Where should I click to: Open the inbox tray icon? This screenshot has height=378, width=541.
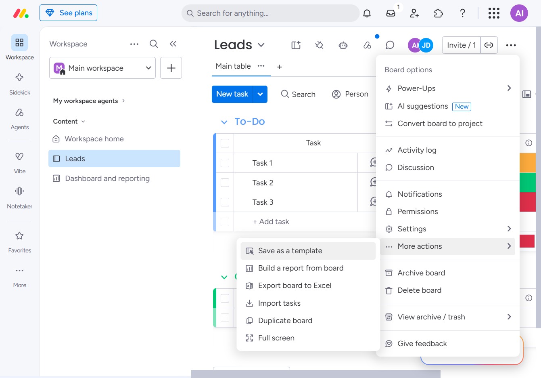click(x=391, y=13)
